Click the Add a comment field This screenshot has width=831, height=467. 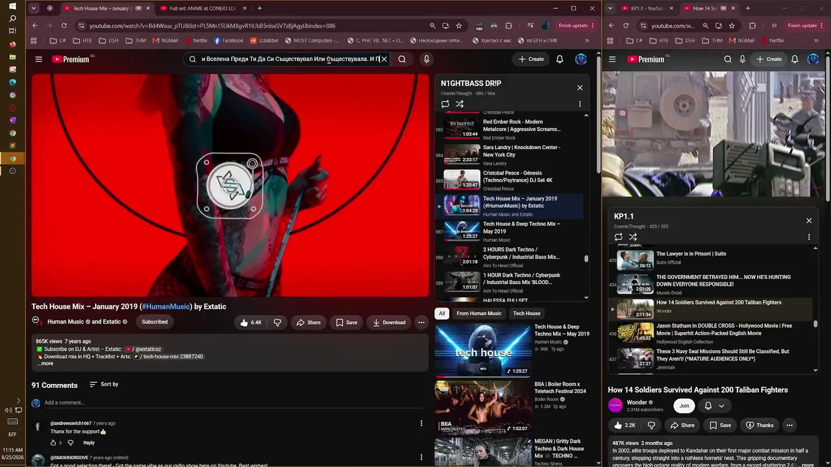pyautogui.click(x=234, y=403)
